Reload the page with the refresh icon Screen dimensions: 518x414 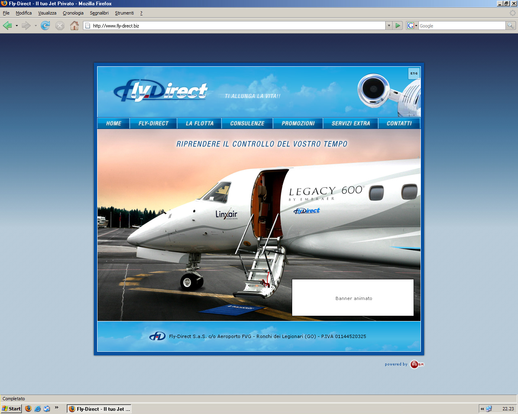pyautogui.click(x=45, y=26)
